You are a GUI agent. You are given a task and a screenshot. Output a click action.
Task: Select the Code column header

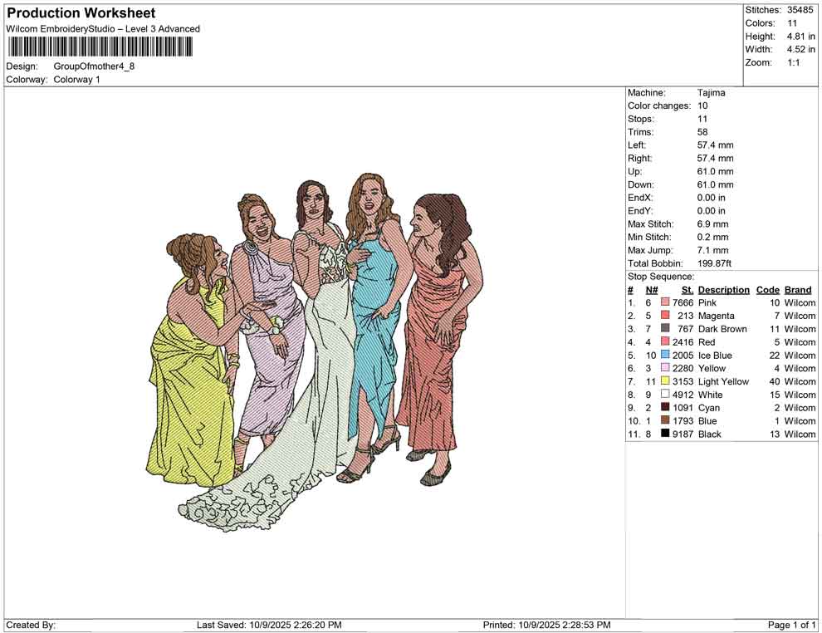point(768,290)
